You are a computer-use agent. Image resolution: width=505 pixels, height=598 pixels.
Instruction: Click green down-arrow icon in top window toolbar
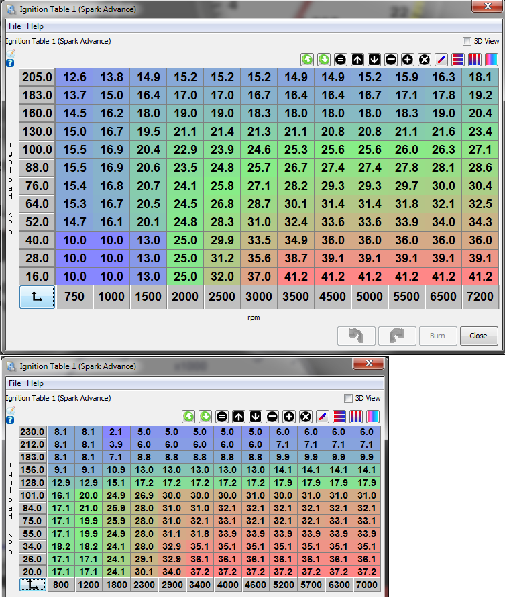pyautogui.click(x=324, y=60)
